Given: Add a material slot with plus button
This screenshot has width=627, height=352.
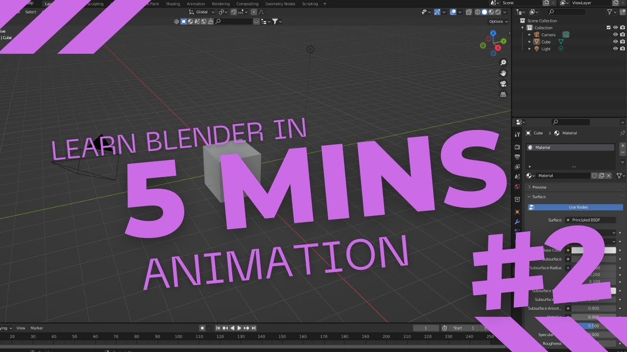Looking at the screenshot, I should [623, 146].
